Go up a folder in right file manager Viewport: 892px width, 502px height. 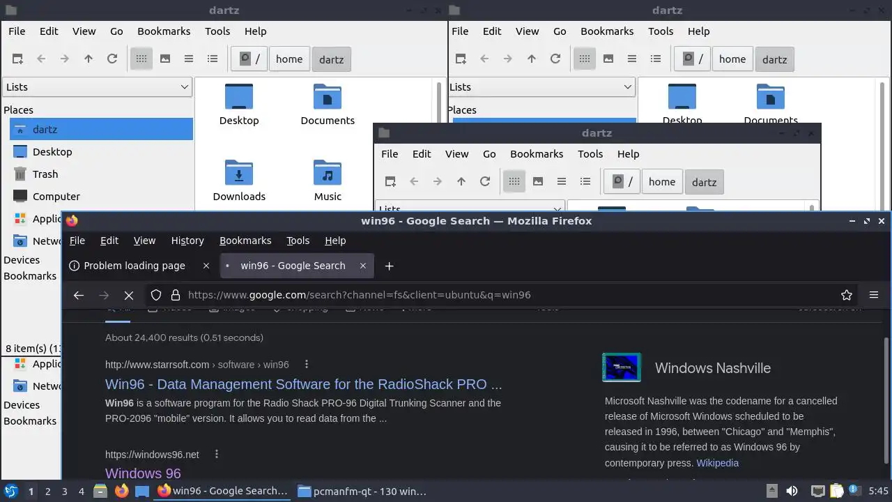pyautogui.click(x=532, y=59)
